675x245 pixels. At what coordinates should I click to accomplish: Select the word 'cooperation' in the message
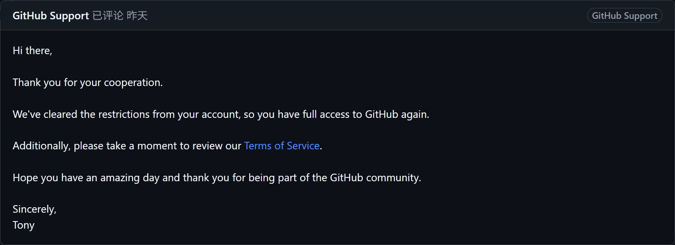[x=132, y=83]
